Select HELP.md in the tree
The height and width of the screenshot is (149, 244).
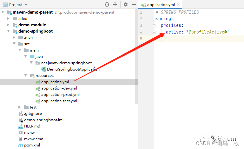(x=32, y=126)
